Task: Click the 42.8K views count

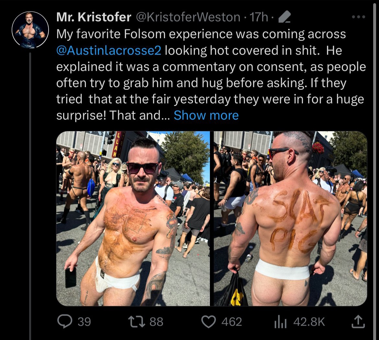Action: coord(309,322)
